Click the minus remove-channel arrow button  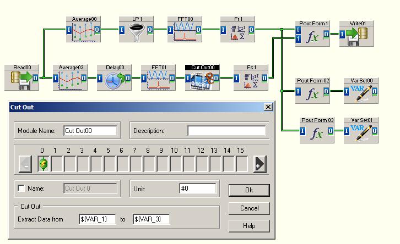coord(25,164)
